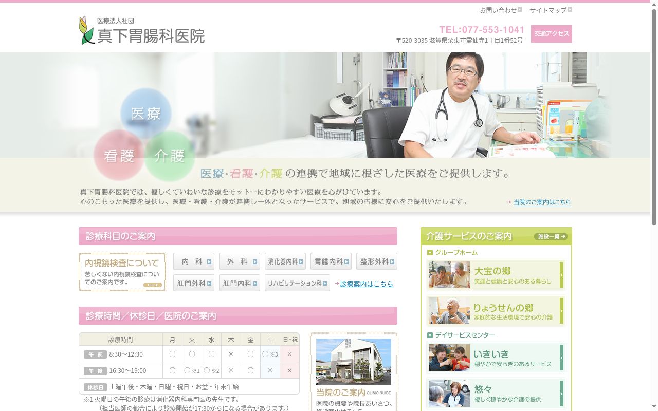Open the お問い合わせ contact link

[x=501, y=10]
